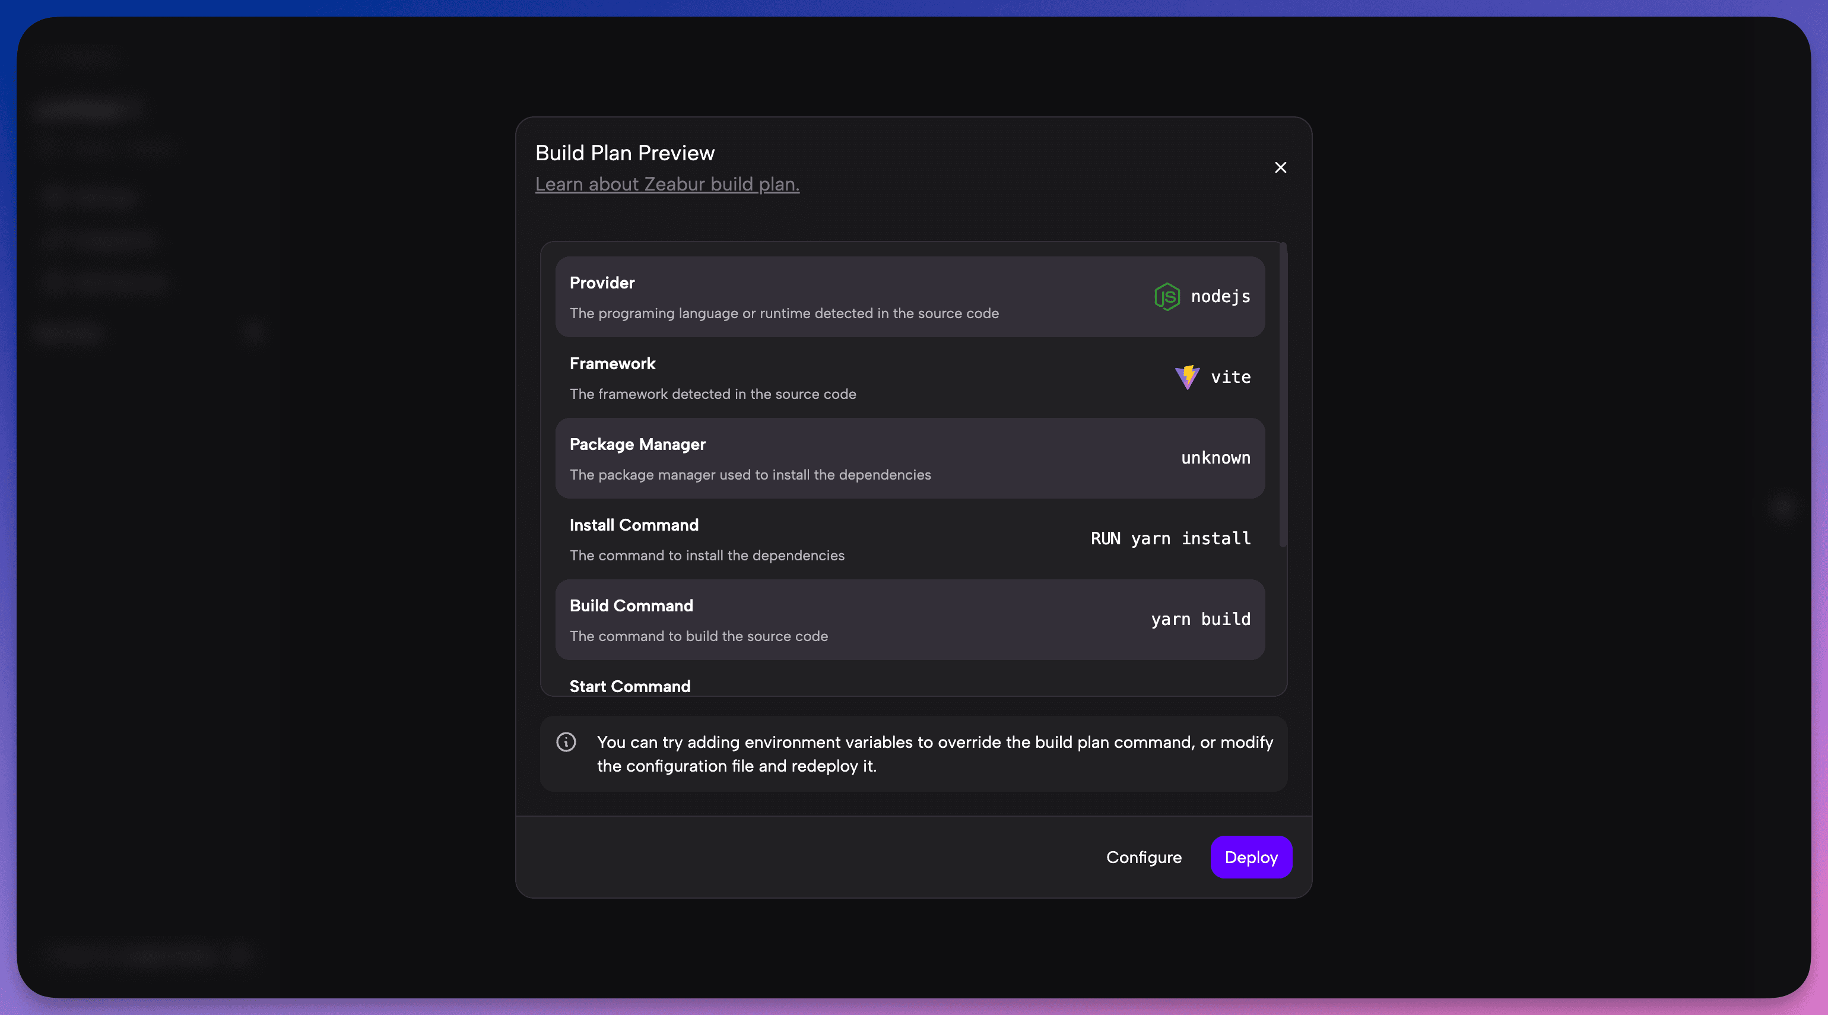Click the 'unknown' package manager value
The height and width of the screenshot is (1015, 1828).
1215,458
